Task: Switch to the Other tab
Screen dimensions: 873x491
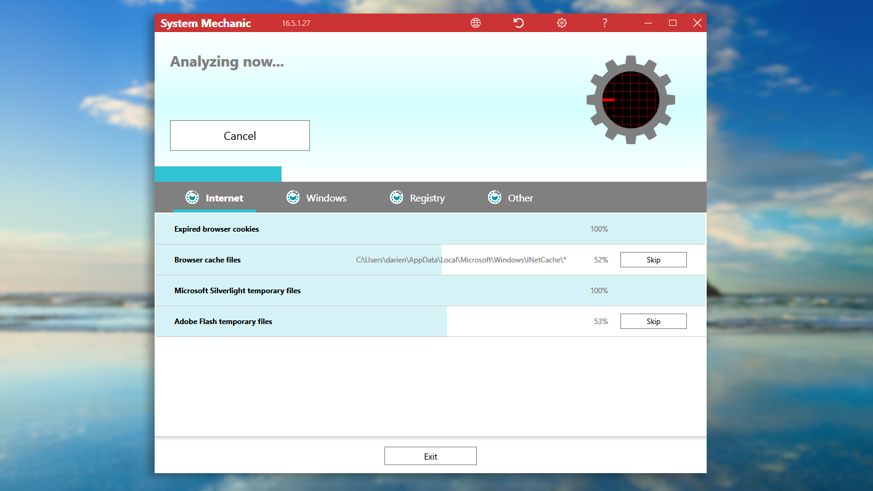Action: [x=511, y=198]
